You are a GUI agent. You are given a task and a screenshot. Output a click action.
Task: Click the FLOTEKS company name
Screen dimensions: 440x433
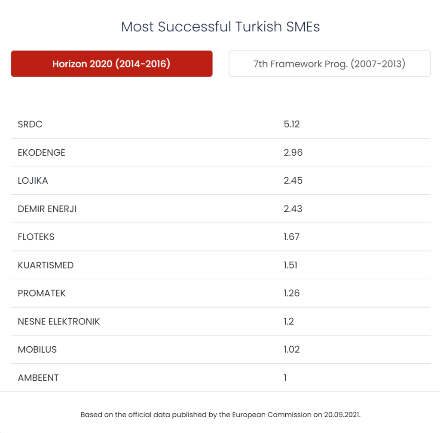(x=36, y=237)
